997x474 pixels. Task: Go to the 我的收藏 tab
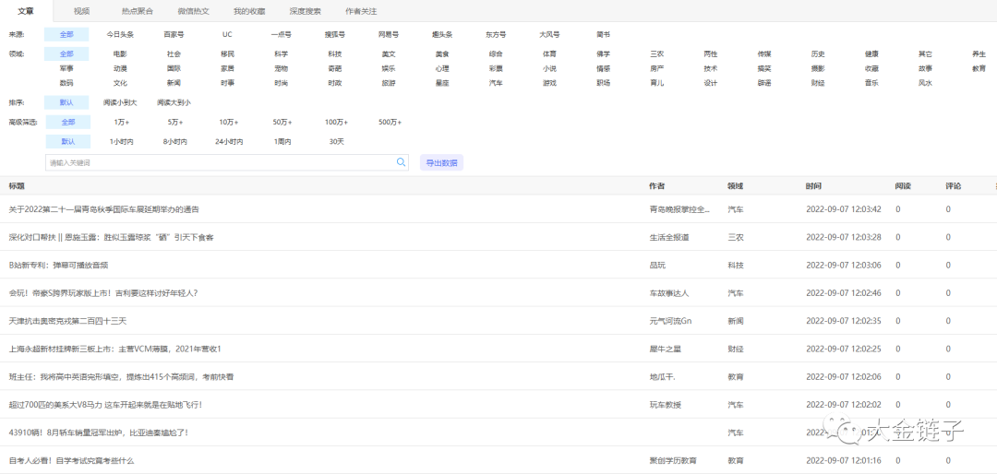[248, 11]
